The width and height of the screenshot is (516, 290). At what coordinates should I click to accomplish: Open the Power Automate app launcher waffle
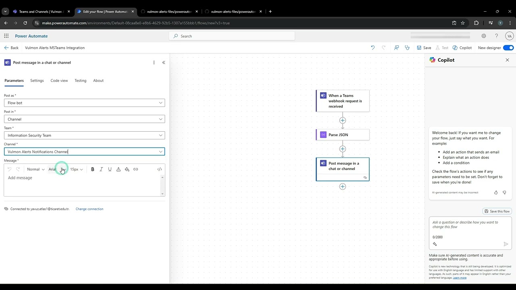[6, 36]
